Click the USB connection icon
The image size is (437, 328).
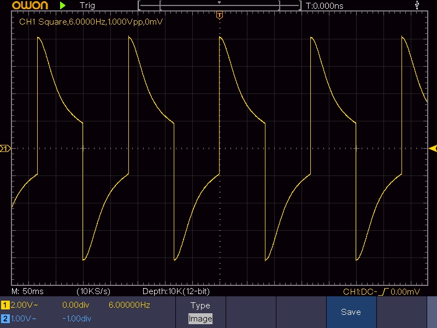pos(417,5)
